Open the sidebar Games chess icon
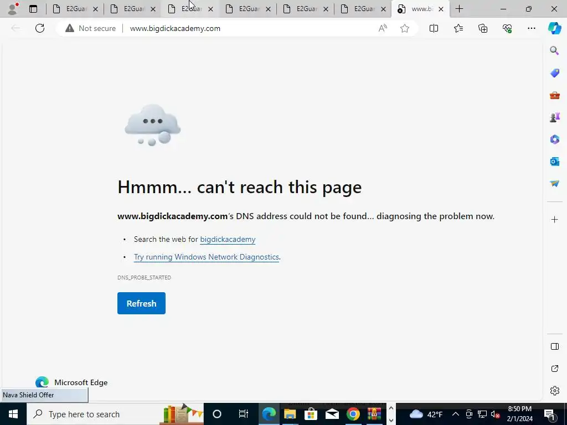Image resolution: width=567 pixels, height=425 pixels. [x=554, y=117]
